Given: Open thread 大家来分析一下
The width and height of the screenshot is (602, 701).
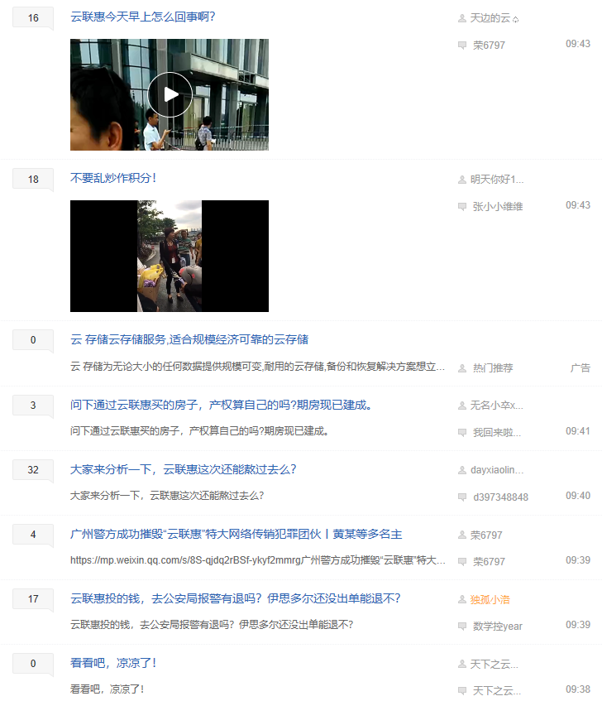Looking at the screenshot, I should coord(183,469).
